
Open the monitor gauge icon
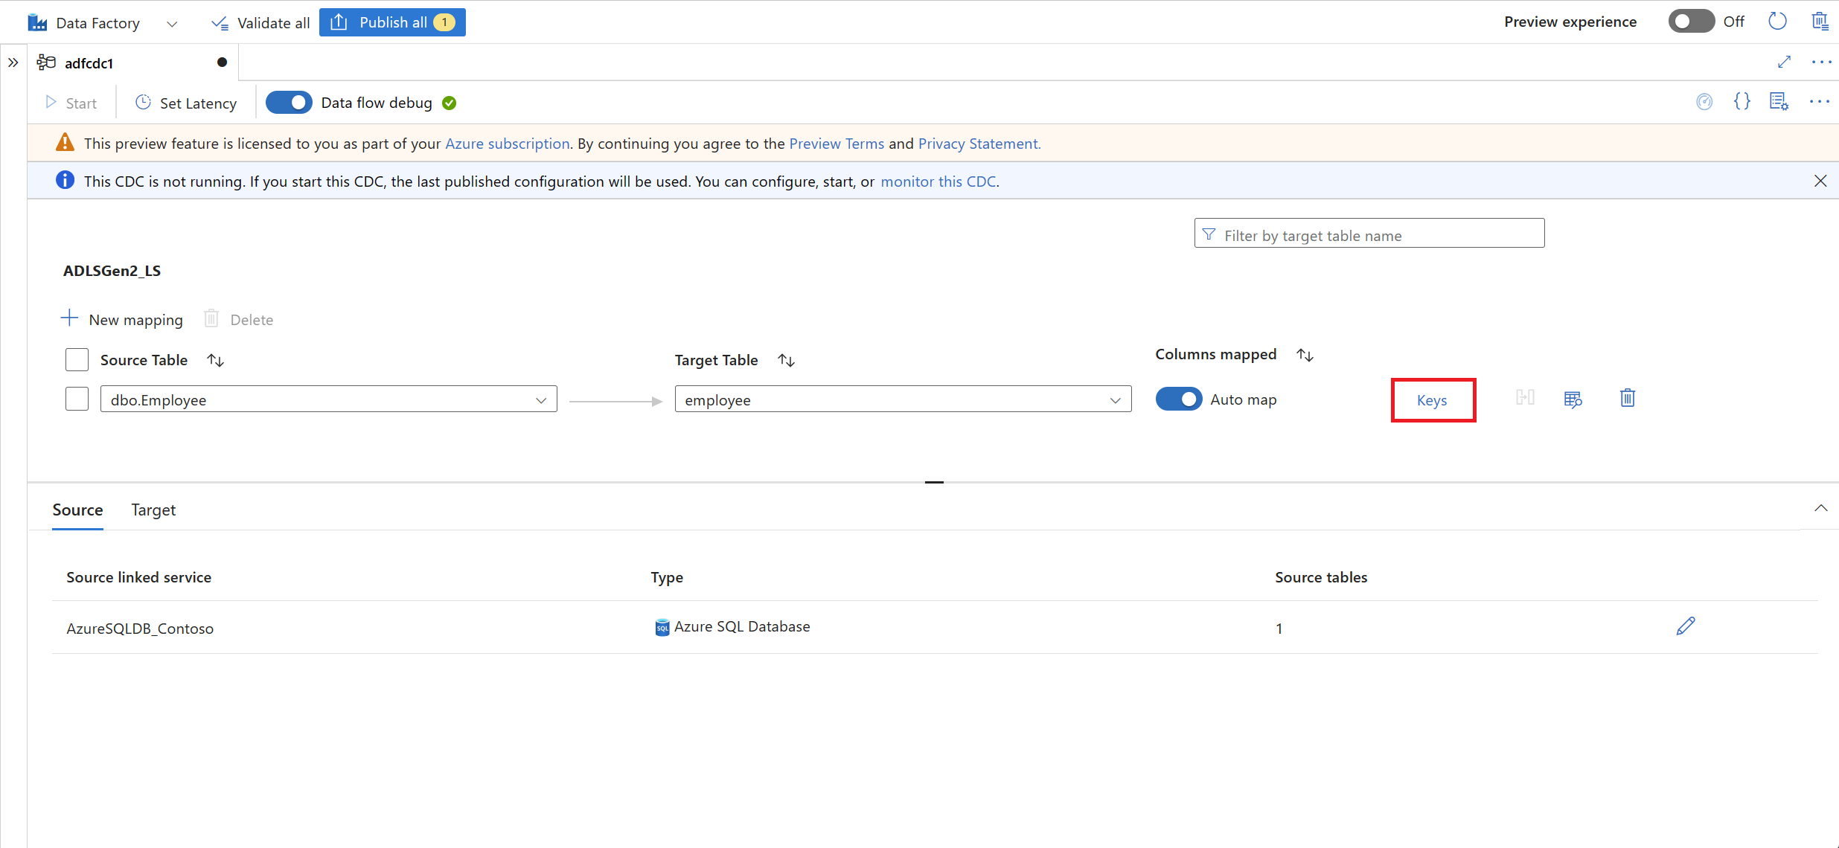[x=1704, y=102]
